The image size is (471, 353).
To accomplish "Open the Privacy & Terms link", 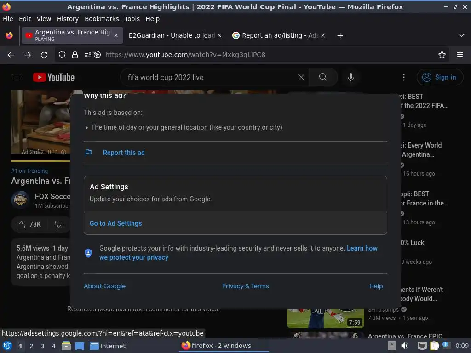I will pos(246,286).
